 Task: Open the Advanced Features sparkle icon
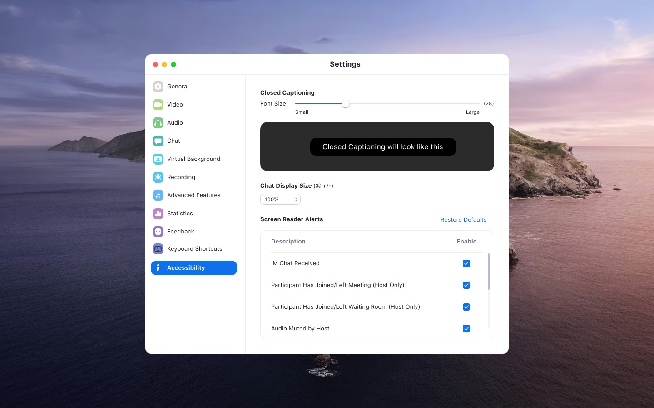(x=158, y=195)
